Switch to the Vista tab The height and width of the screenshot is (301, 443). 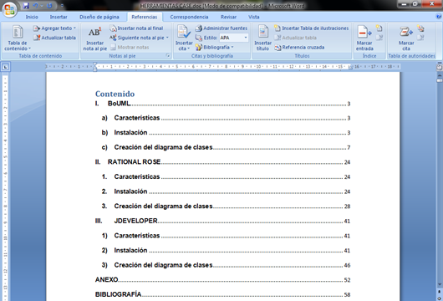click(x=254, y=17)
